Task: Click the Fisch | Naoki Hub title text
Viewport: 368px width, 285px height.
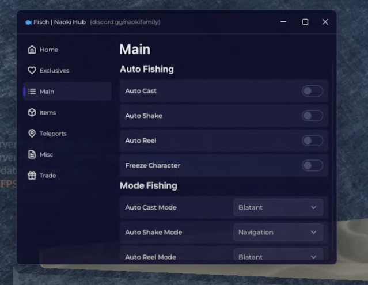Action: click(60, 22)
